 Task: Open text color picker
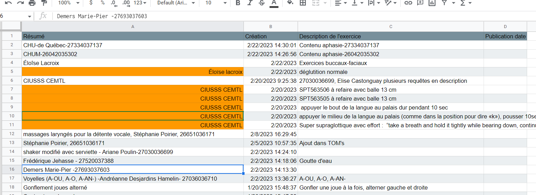[x=274, y=3]
